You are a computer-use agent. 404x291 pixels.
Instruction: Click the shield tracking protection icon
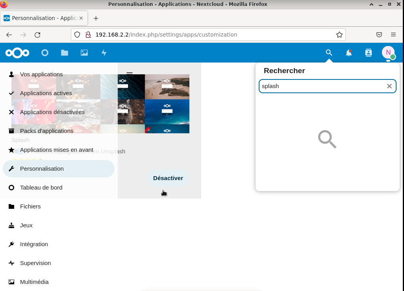coord(77,35)
